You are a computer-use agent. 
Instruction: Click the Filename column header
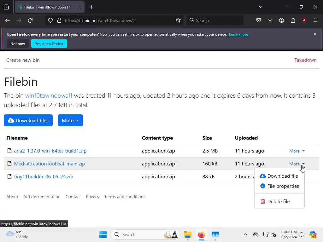coord(17,138)
